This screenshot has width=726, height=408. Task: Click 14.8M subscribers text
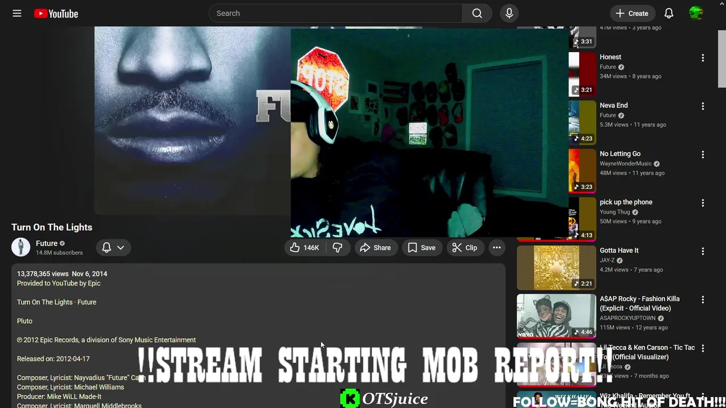point(59,253)
